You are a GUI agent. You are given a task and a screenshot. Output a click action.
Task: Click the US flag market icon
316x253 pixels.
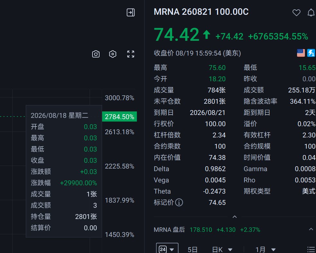coord(301,53)
